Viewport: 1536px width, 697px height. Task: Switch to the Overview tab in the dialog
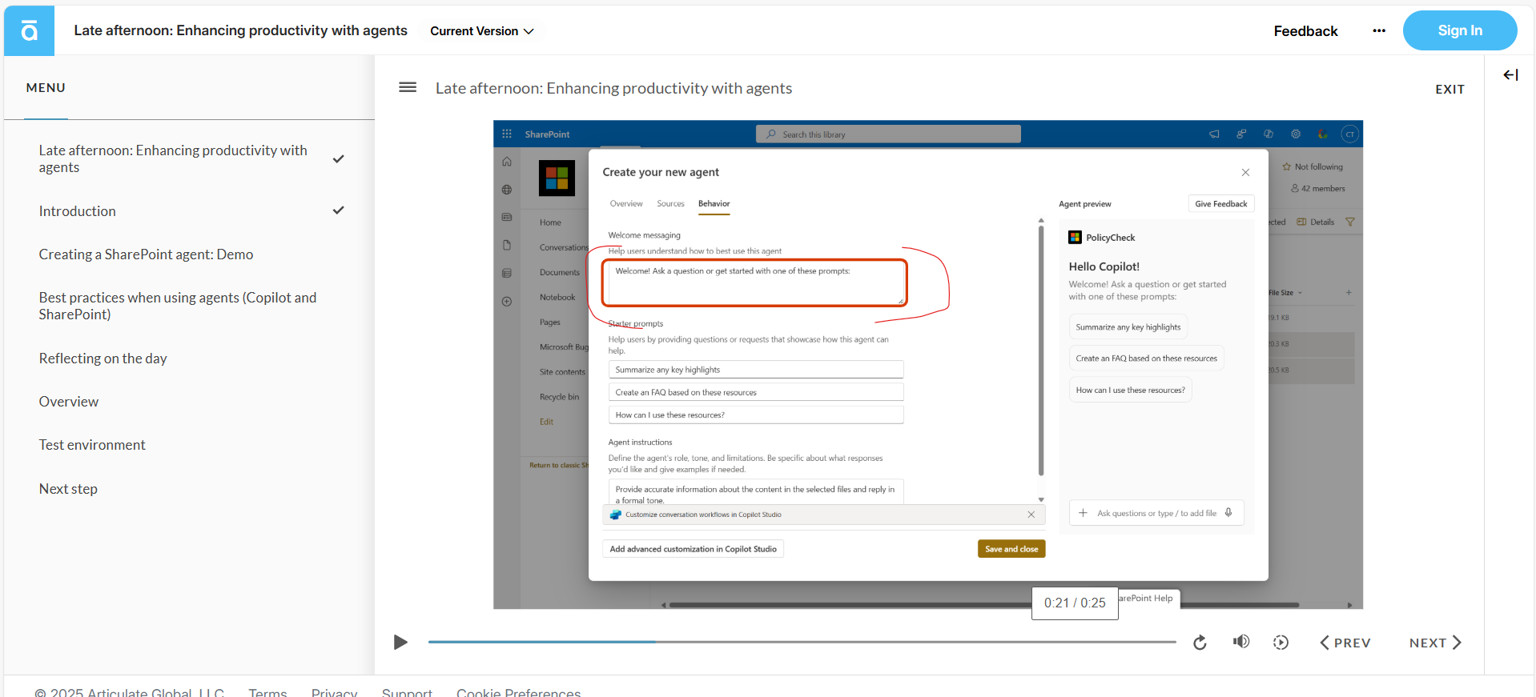[x=626, y=204]
